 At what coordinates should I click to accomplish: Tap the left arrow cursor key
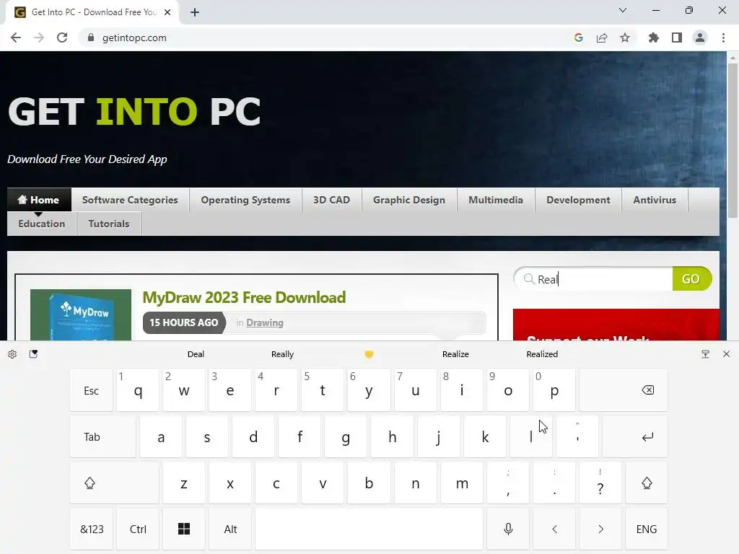tap(554, 529)
